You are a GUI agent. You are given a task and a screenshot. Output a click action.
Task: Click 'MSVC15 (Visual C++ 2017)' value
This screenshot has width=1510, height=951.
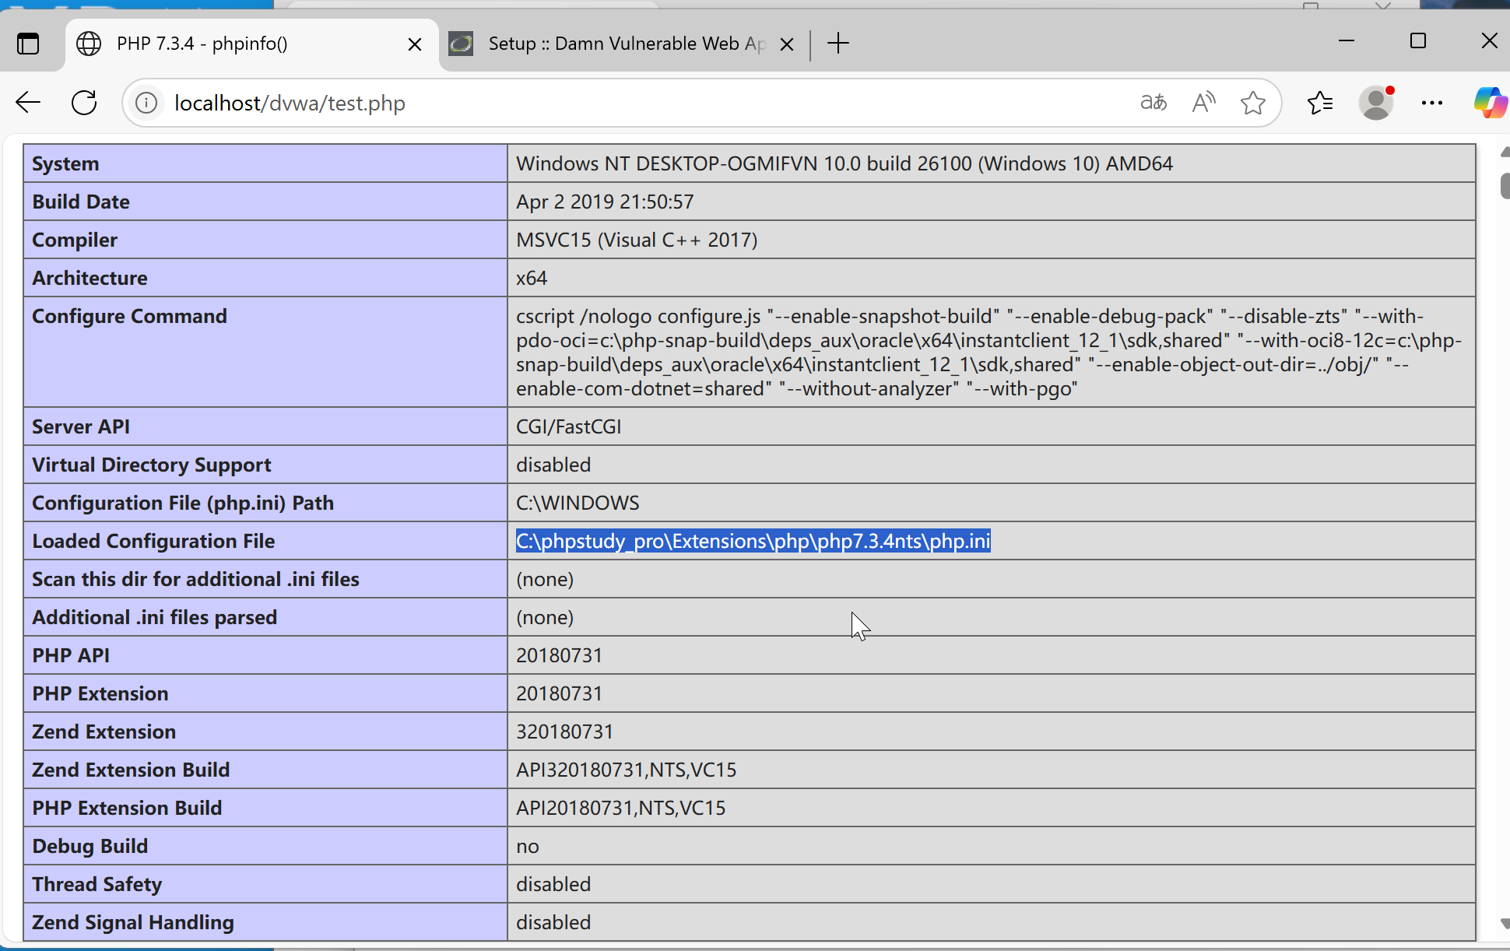[x=637, y=240]
